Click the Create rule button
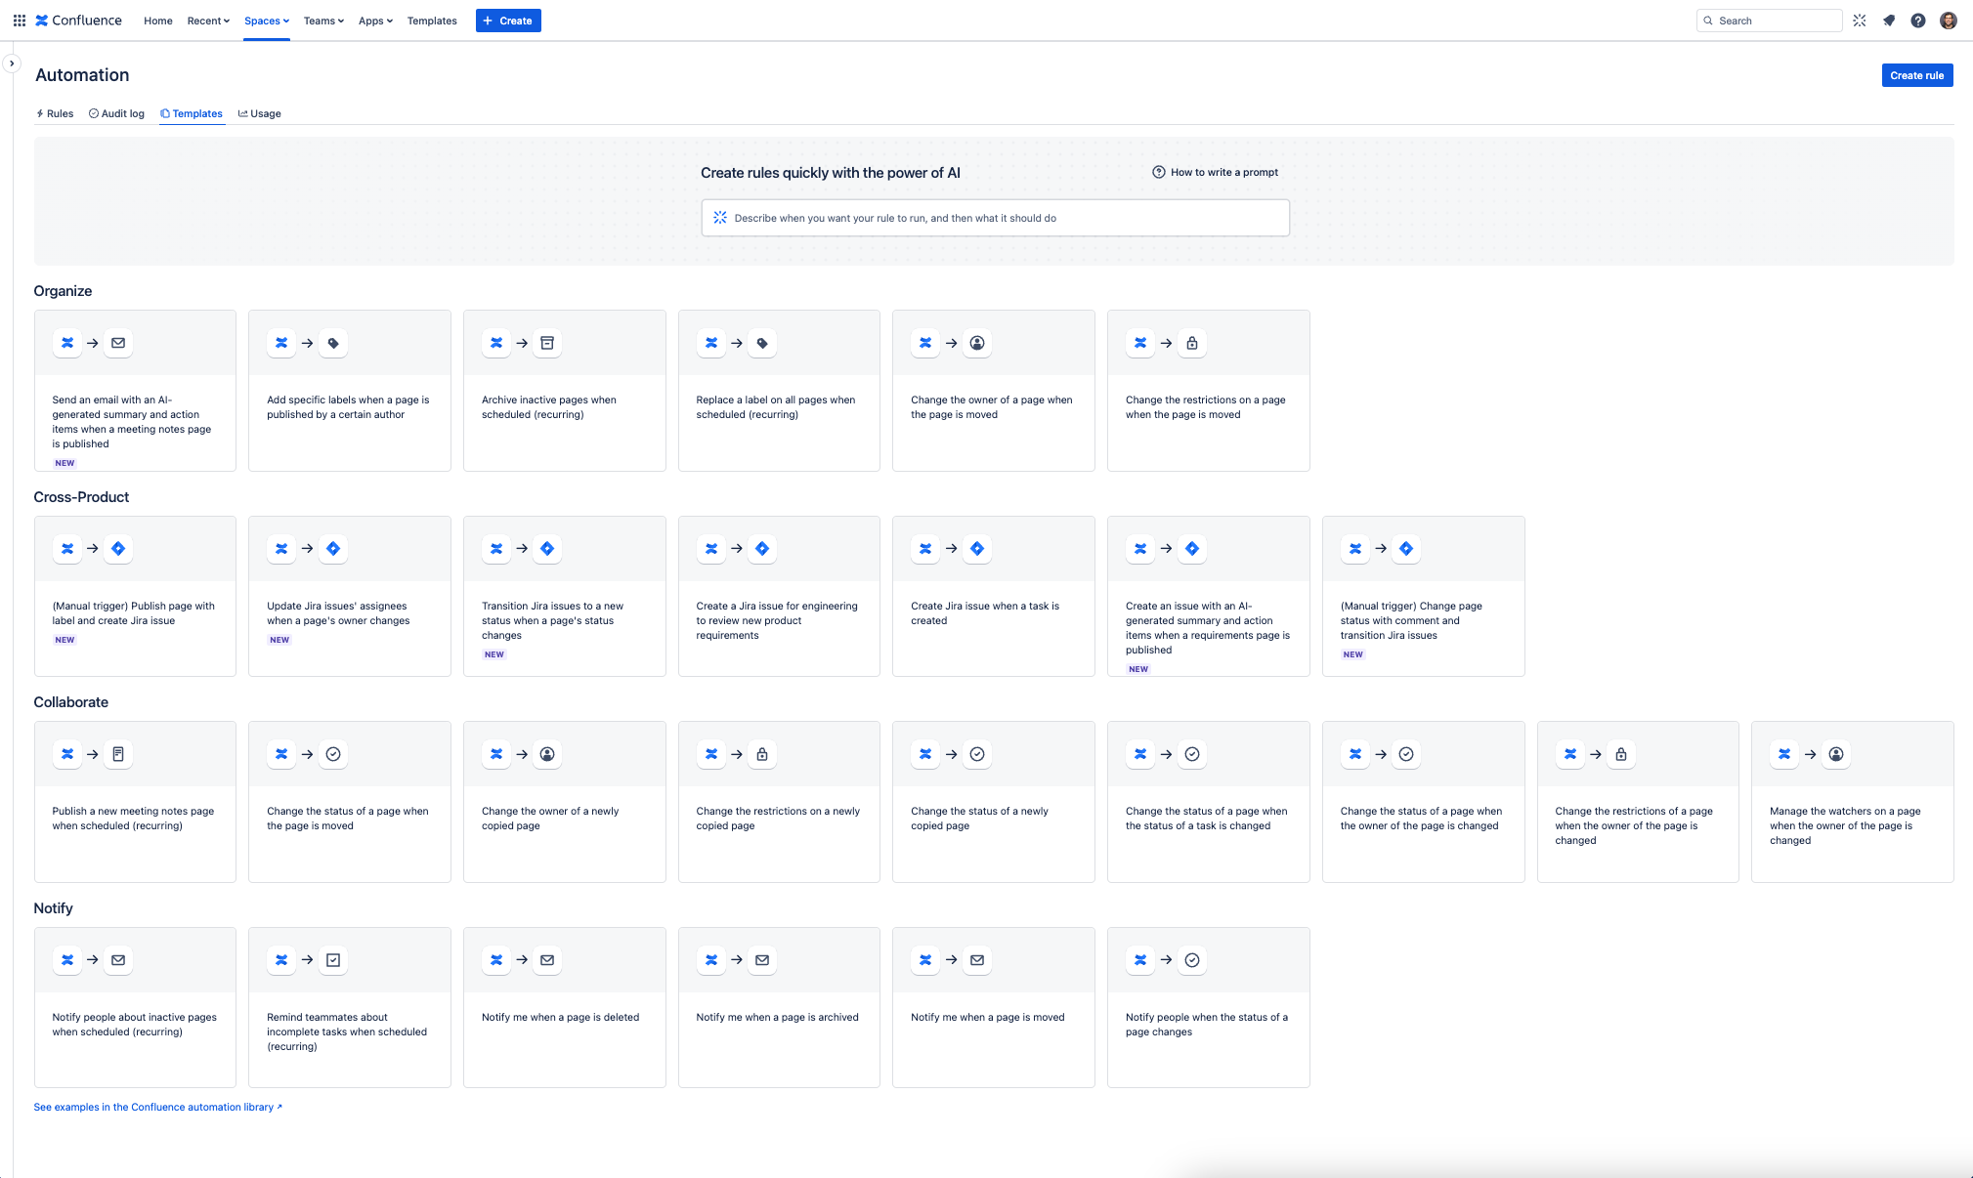The image size is (1973, 1178). (x=1916, y=75)
